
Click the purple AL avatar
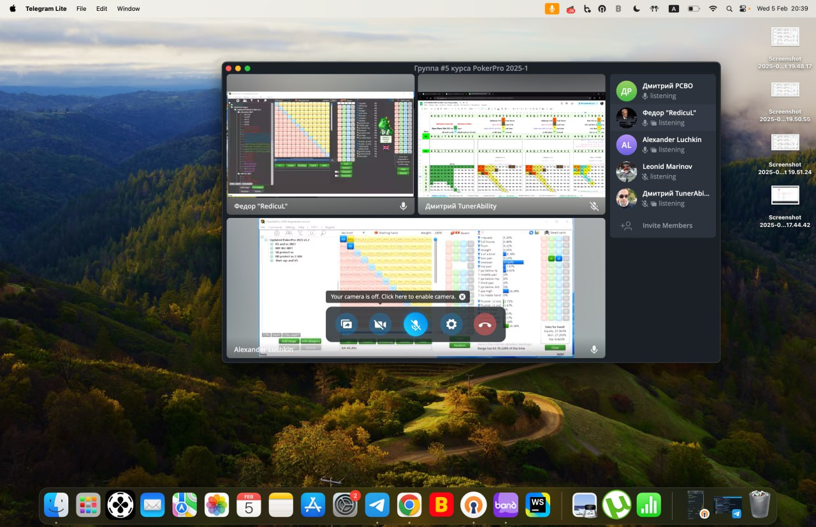[627, 145]
